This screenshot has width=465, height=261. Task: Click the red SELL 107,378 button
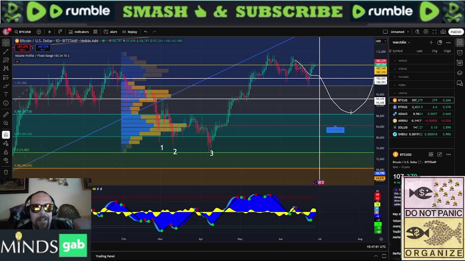point(23,47)
